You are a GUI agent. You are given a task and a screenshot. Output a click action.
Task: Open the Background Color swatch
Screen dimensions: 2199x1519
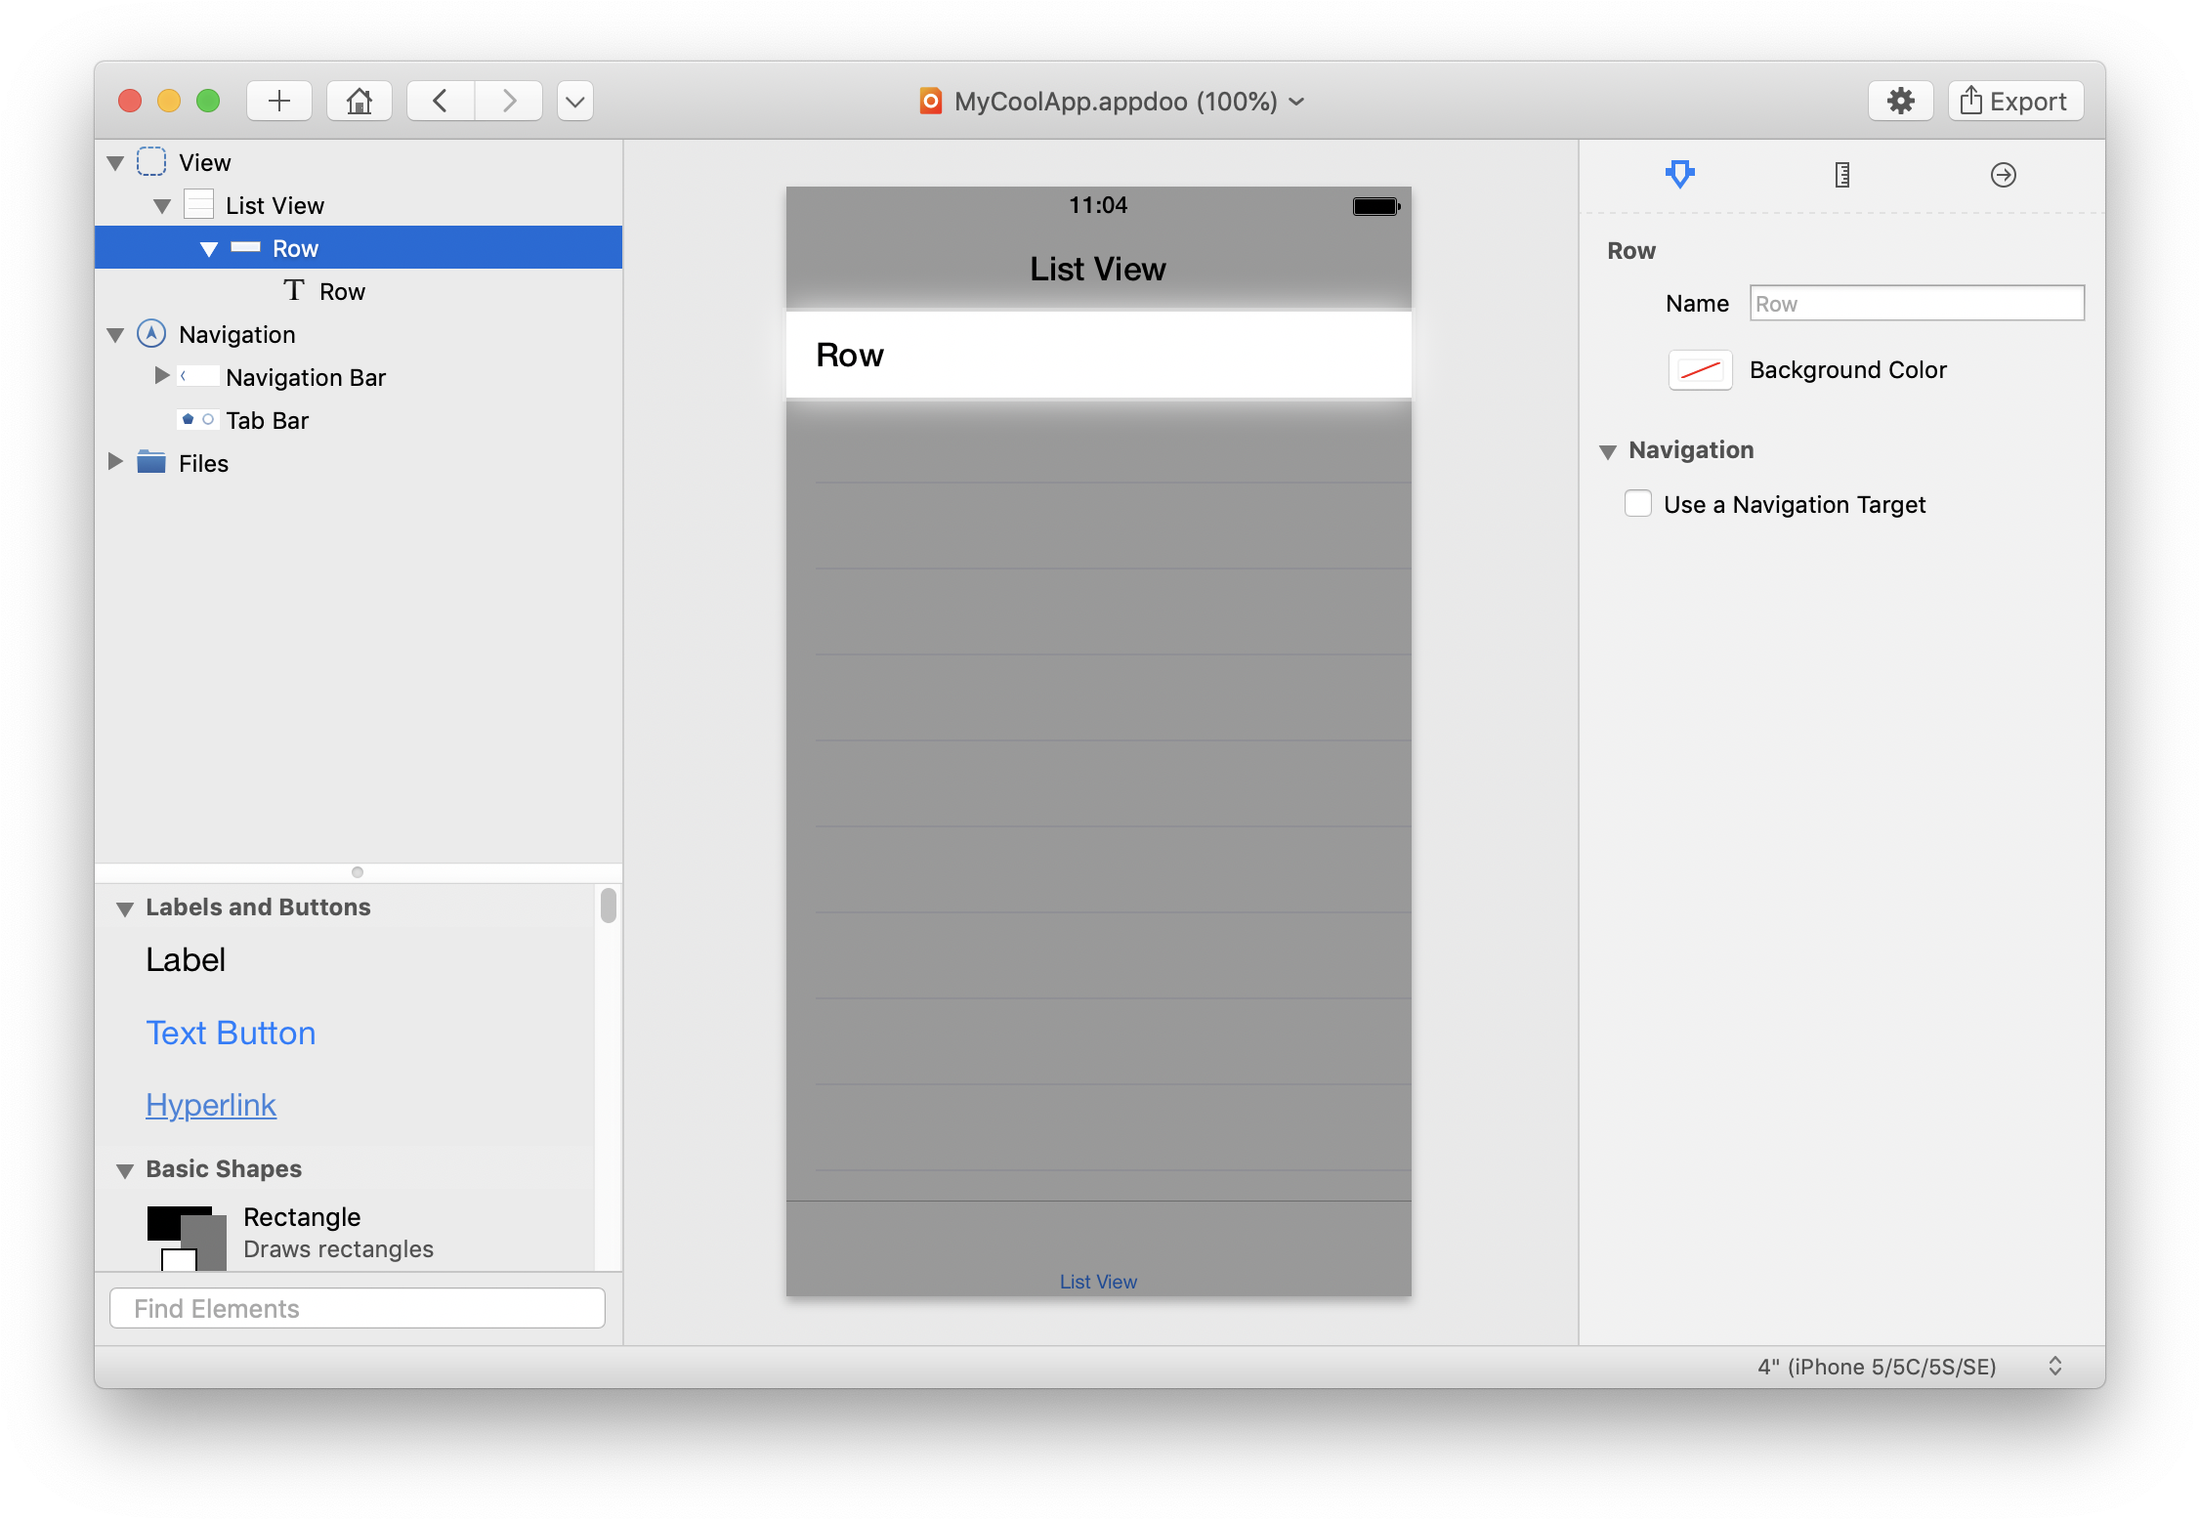(1700, 370)
